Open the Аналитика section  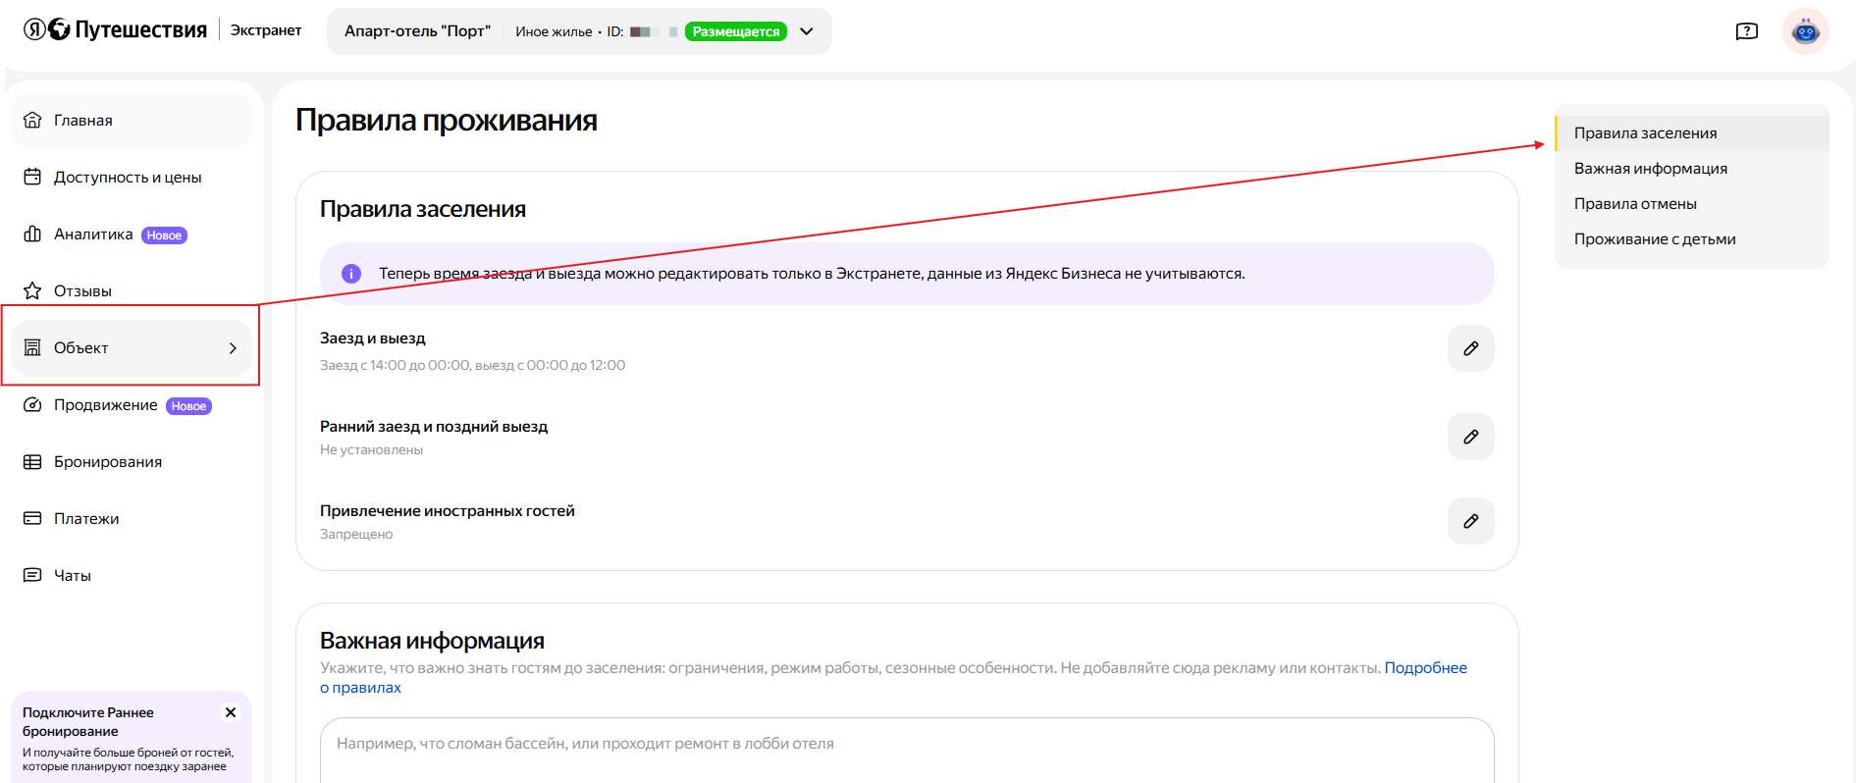132,235
